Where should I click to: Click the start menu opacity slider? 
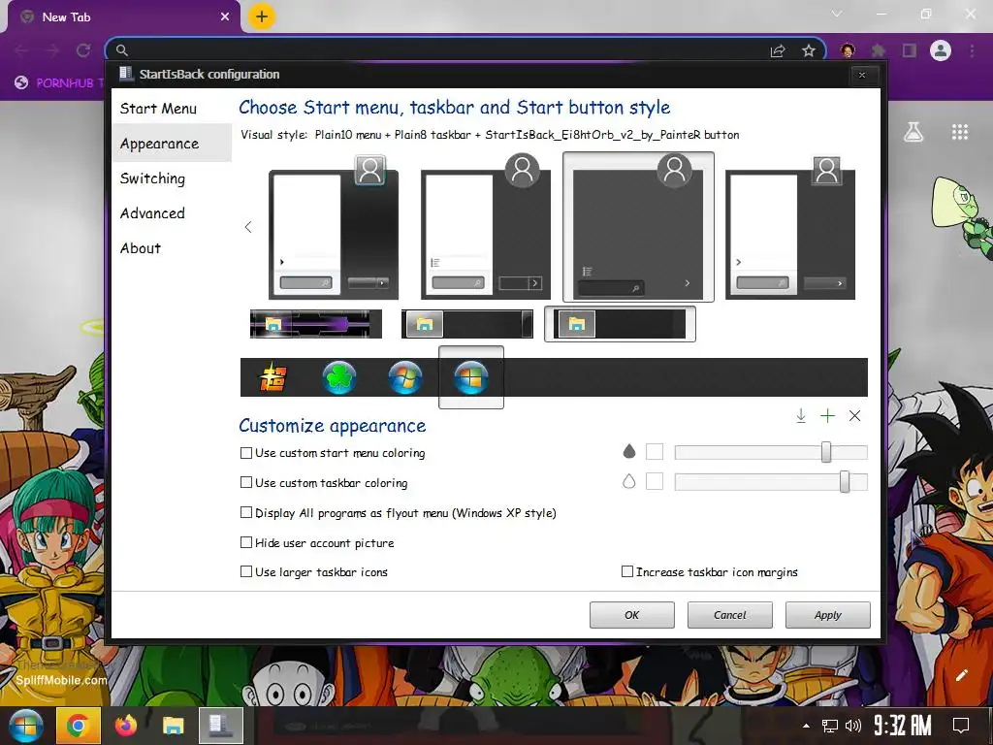point(771,452)
